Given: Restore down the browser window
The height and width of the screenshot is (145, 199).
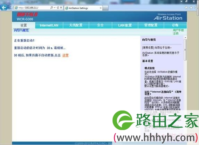Looking at the screenshot, I should pos(186,1).
